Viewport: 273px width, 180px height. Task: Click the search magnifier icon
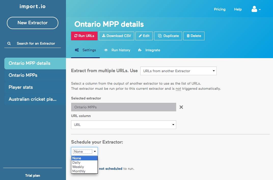(9, 43)
